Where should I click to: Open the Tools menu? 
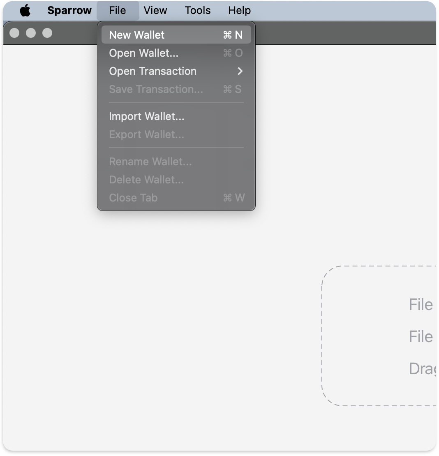(197, 11)
